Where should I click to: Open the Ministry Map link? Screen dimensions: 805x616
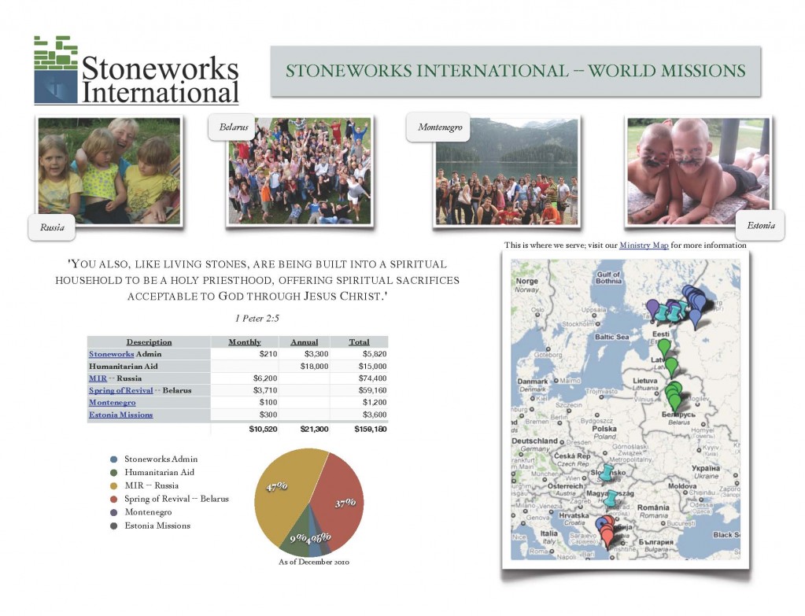click(x=644, y=245)
